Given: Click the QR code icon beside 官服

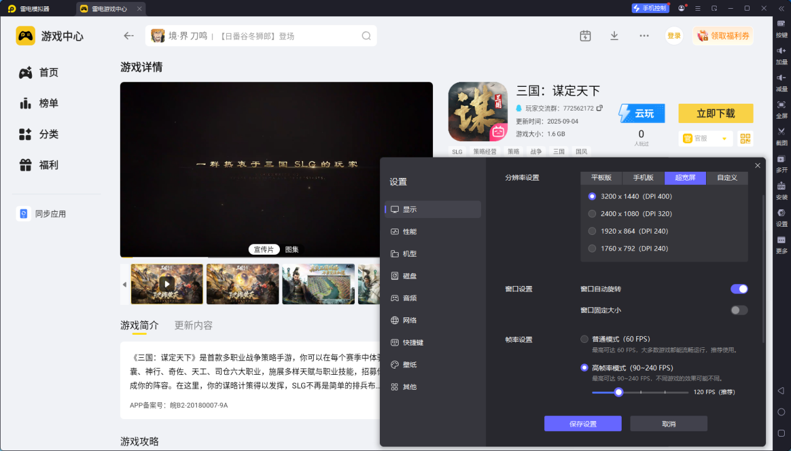Looking at the screenshot, I should (745, 138).
